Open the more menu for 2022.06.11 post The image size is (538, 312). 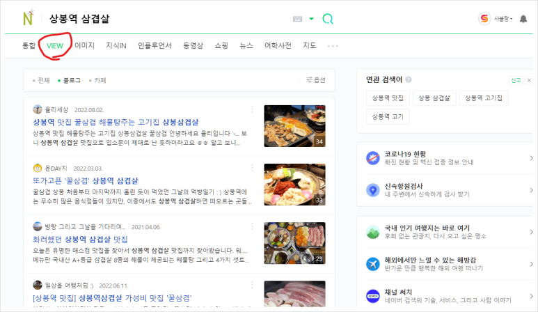252,285
